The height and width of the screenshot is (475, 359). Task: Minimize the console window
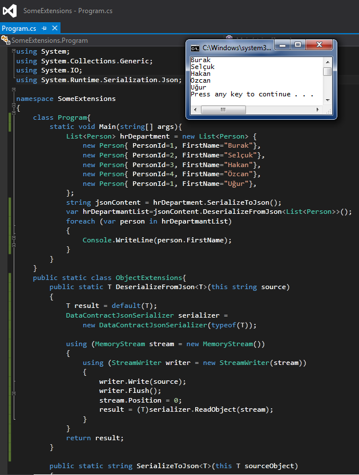(283, 45)
